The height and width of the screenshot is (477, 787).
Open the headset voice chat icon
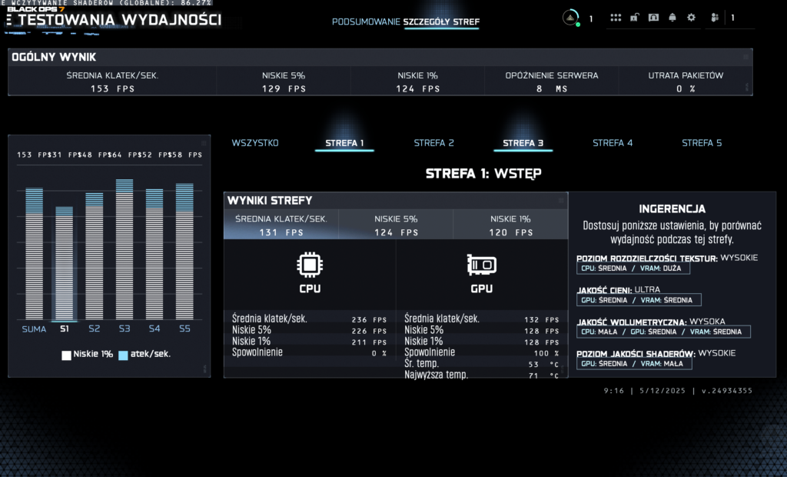(653, 18)
